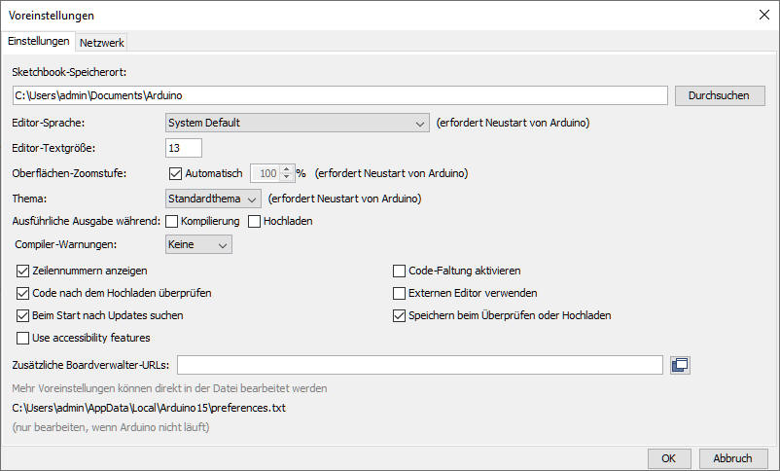Image resolution: width=780 pixels, height=471 pixels.
Task: Open the additional board manager URLs editor icon
Action: (680, 365)
